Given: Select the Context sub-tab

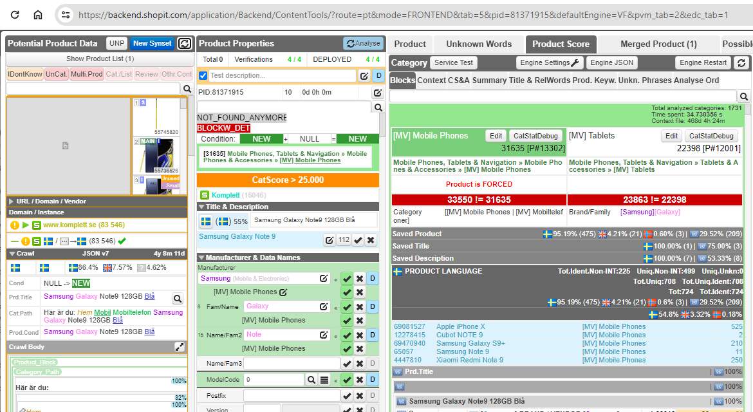Looking at the screenshot, I should 432,80.
